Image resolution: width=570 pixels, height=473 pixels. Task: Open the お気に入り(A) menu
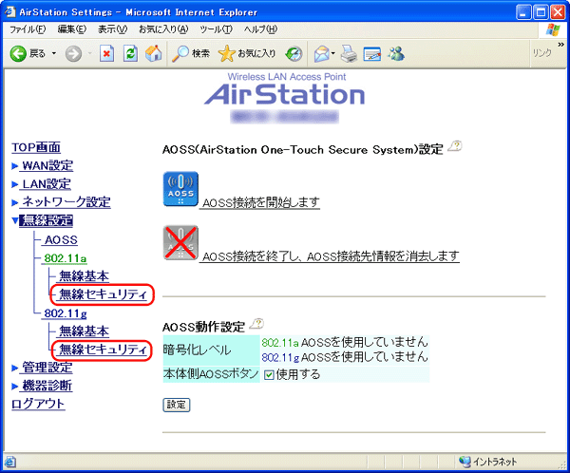coord(163,29)
